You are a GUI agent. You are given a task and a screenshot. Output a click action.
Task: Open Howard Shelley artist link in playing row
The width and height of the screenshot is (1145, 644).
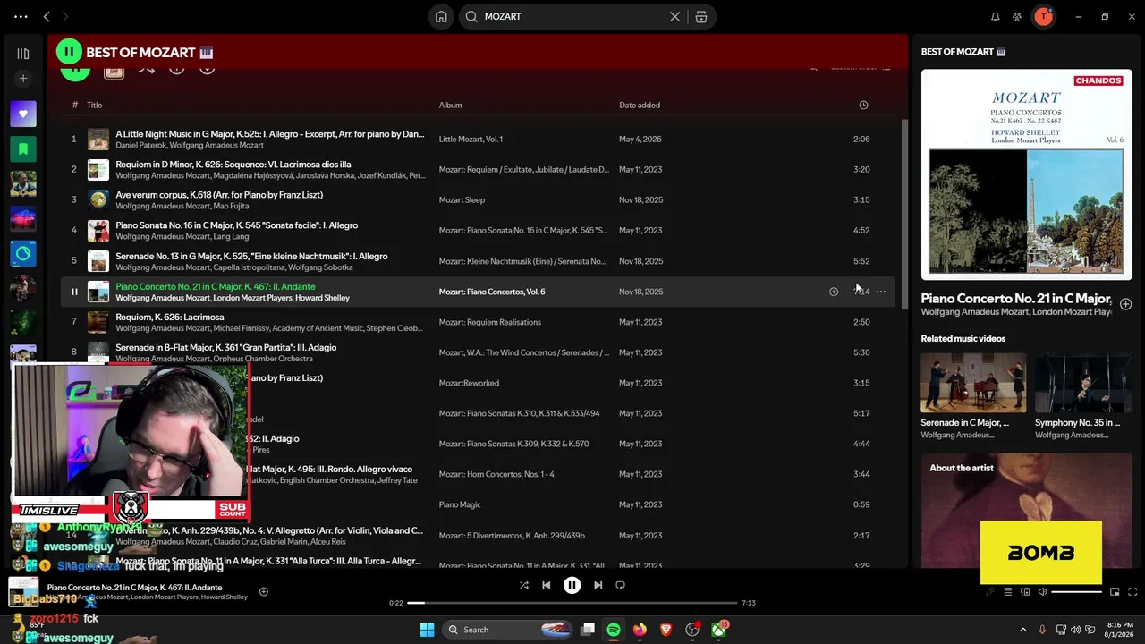tap(322, 298)
